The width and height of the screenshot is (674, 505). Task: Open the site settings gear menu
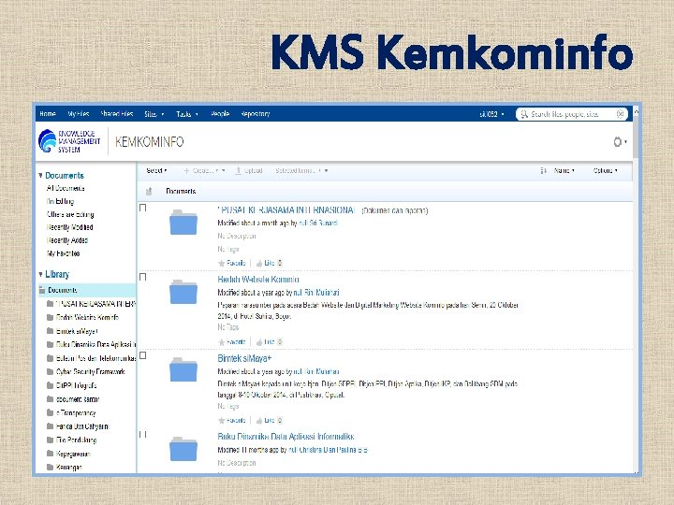(620, 141)
